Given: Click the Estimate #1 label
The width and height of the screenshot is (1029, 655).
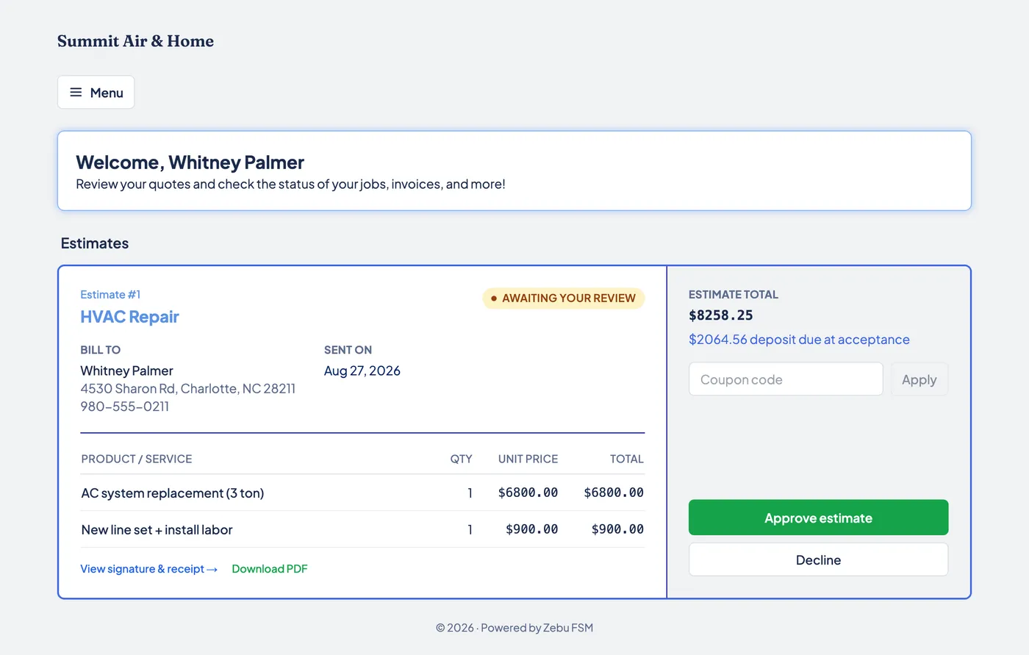Looking at the screenshot, I should (x=110, y=295).
